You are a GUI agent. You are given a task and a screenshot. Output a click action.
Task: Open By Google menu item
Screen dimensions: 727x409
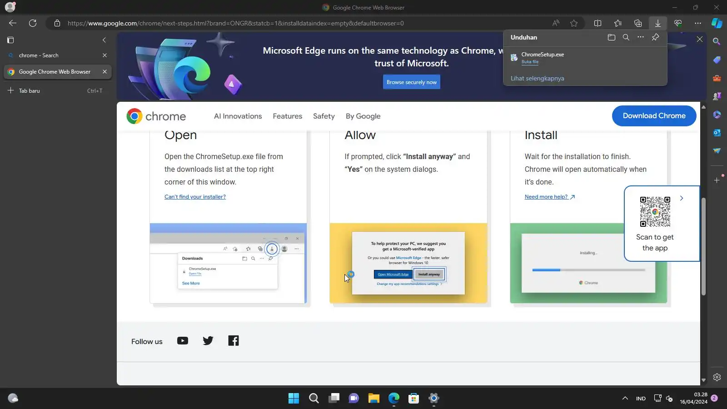(363, 116)
